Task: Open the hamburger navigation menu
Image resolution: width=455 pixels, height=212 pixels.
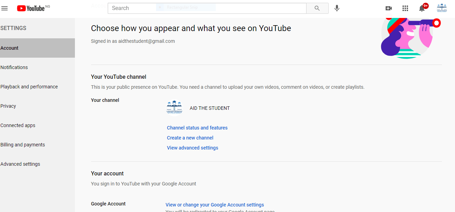Action: (x=4, y=8)
